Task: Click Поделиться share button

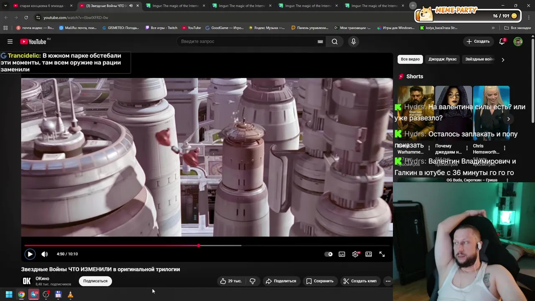Action: [281, 281]
